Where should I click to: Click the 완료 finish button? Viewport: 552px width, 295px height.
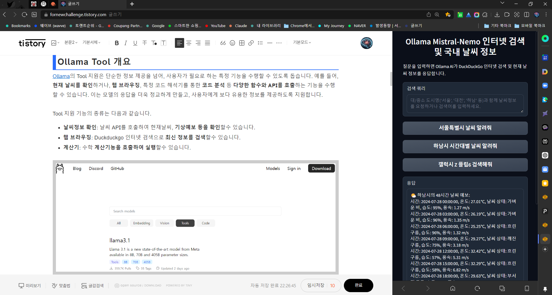click(359, 285)
